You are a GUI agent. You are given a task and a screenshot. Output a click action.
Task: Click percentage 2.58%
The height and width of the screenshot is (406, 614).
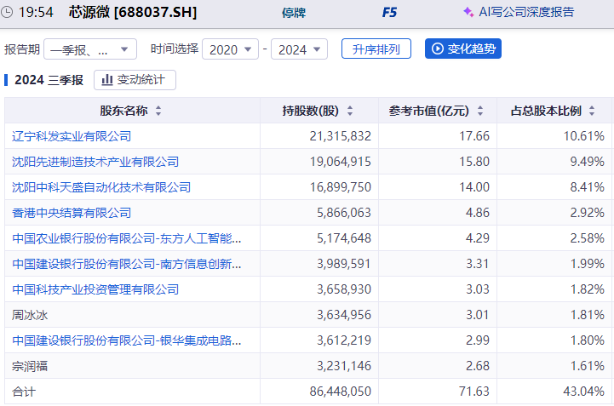pyautogui.click(x=587, y=238)
